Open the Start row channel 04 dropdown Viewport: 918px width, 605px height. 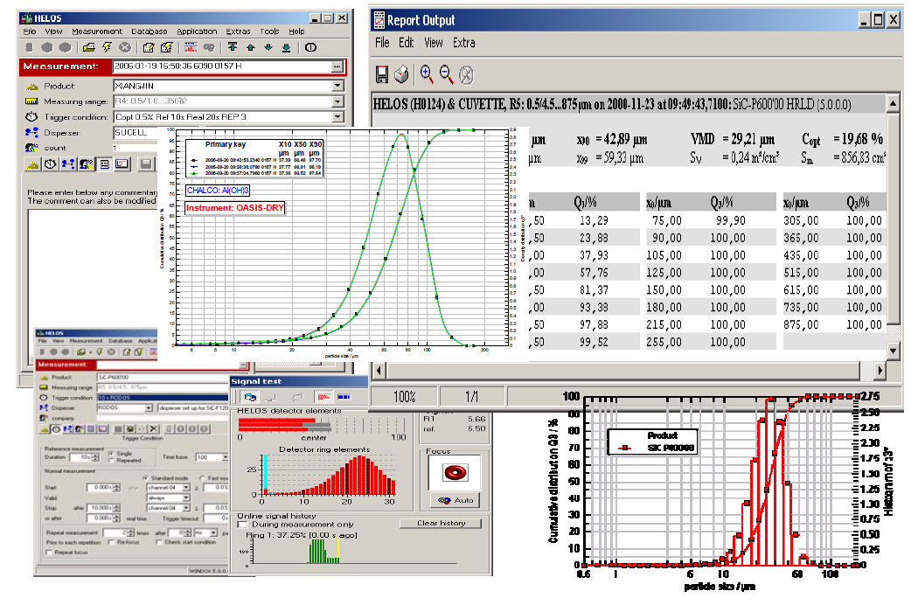tap(185, 487)
